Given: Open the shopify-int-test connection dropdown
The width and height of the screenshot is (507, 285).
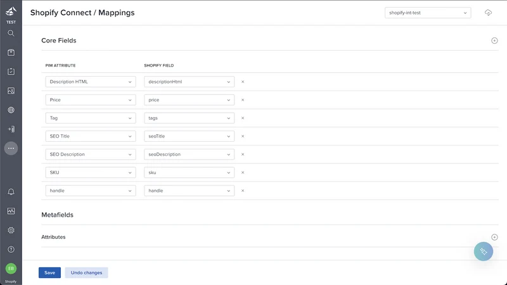Looking at the screenshot, I should (x=428, y=13).
